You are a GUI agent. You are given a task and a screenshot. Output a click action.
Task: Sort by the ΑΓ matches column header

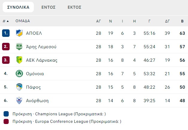98,21
